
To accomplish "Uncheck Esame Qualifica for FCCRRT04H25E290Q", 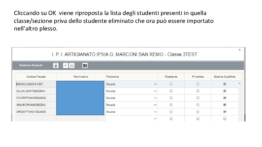I will coord(225,98).
